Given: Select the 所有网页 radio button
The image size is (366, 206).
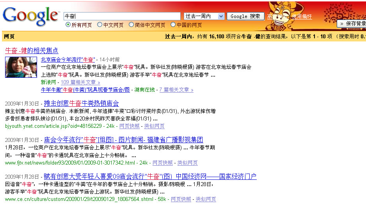Looking at the screenshot, I should click(68, 25).
